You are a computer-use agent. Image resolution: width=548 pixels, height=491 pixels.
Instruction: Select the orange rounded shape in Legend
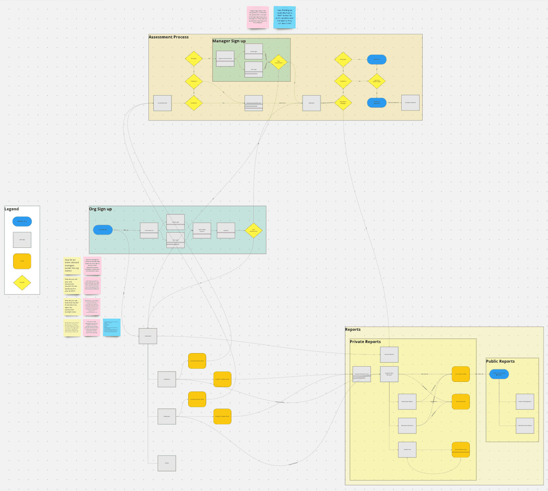[22, 261]
